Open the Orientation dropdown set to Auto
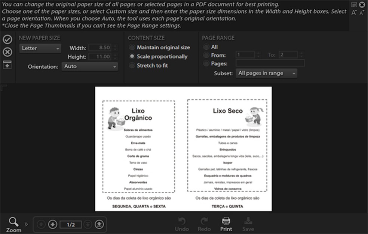The image size is (368, 234). [89, 66]
